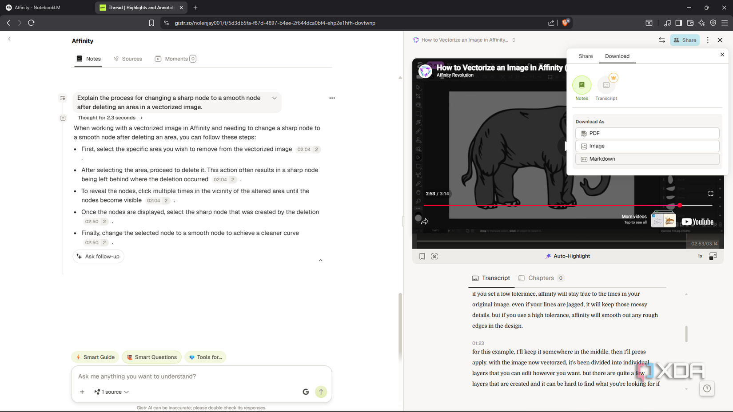Click the green send arrow in the chat box

pos(321,392)
